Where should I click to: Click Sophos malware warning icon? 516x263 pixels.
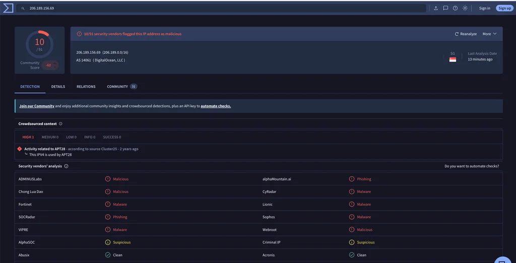352,217
